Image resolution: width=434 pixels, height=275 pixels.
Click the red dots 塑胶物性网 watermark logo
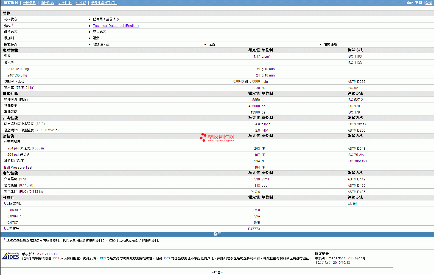pos(217,137)
